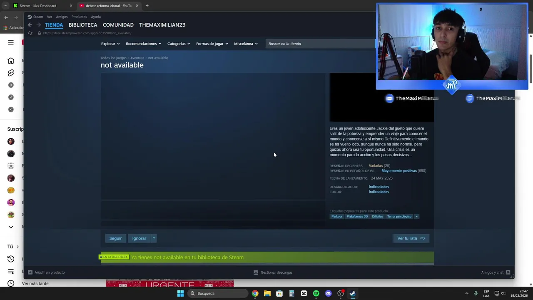Click the lock icon beside Steam URL
The width and height of the screenshot is (533, 300).
(x=40, y=33)
